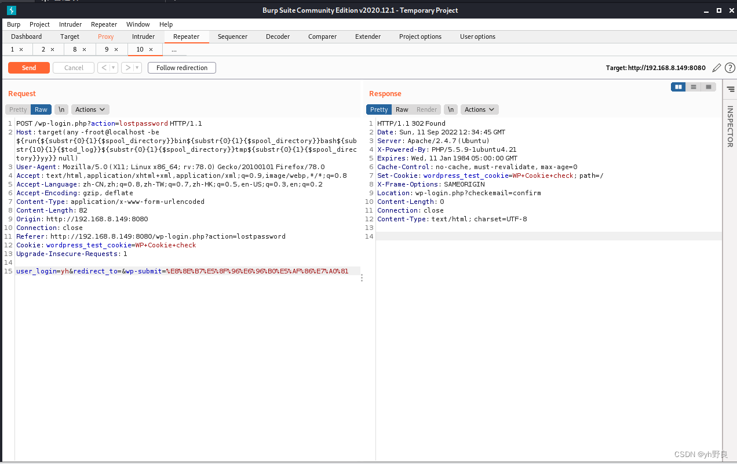Image resolution: width=737 pixels, height=464 pixels.
Task: Click empty response line 14
Action: click(549, 236)
